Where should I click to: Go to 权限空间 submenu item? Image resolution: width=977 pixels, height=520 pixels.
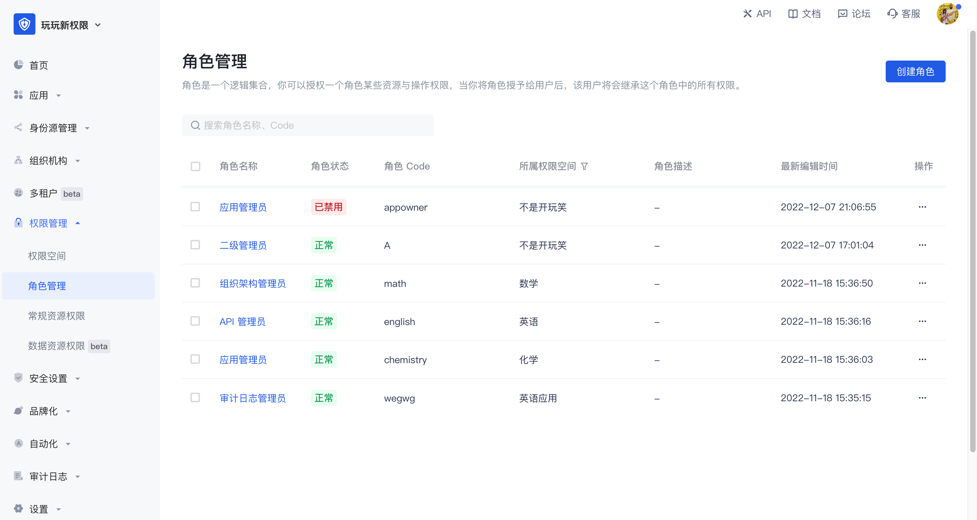47,256
